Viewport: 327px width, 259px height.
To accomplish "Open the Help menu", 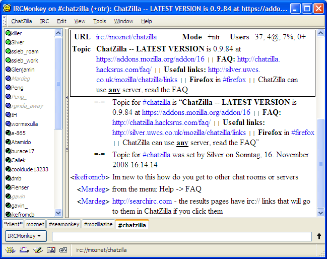I will pos(147,21).
